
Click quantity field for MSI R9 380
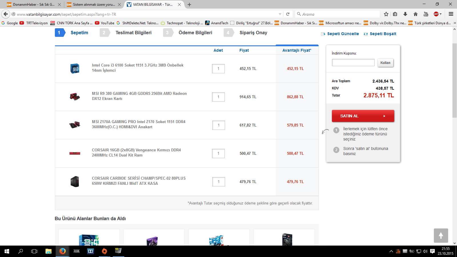pos(219,97)
